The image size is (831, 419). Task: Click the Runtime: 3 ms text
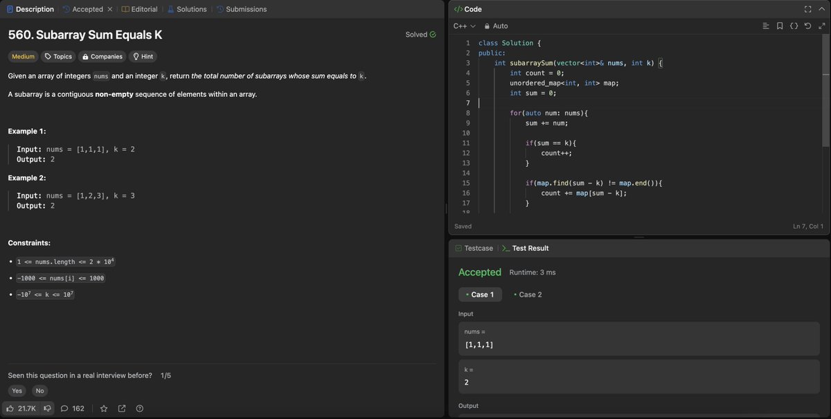click(533, 272)
